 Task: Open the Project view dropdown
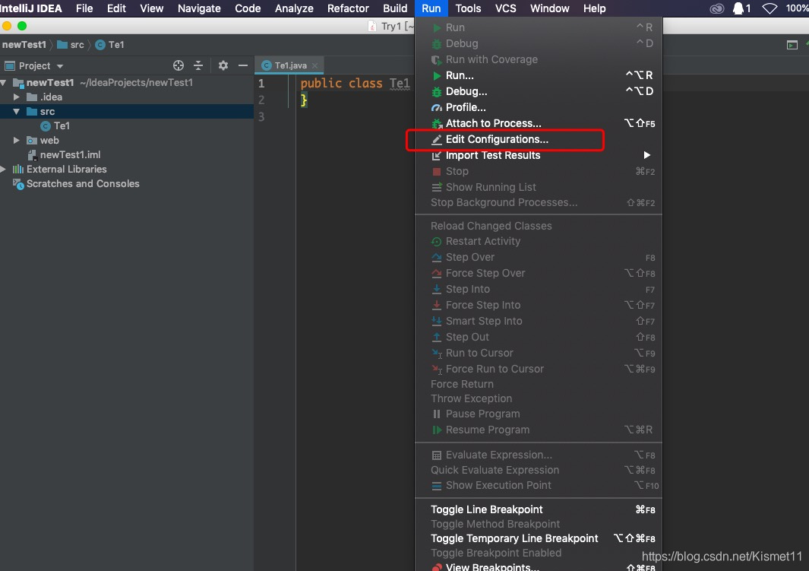[60, 66]
